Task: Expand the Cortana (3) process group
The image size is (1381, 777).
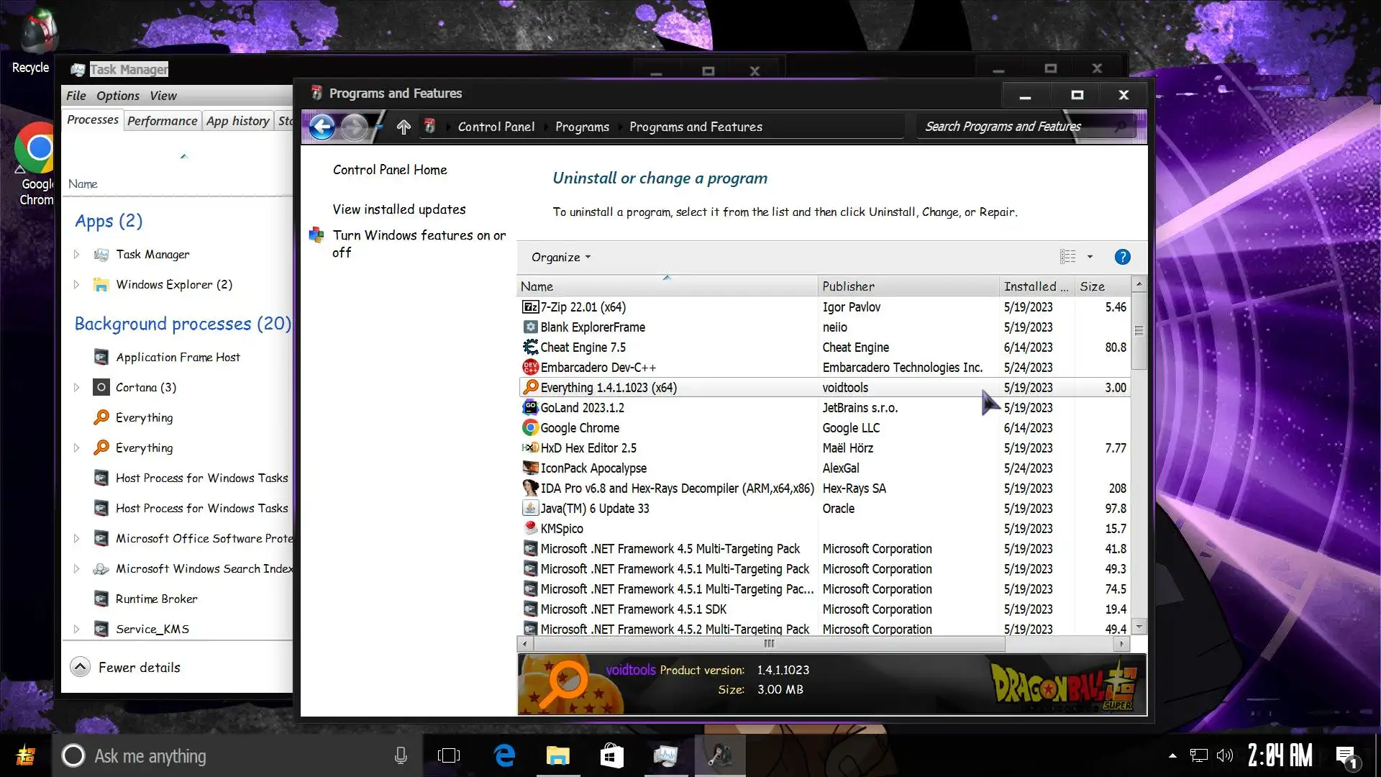Action: 76,388
